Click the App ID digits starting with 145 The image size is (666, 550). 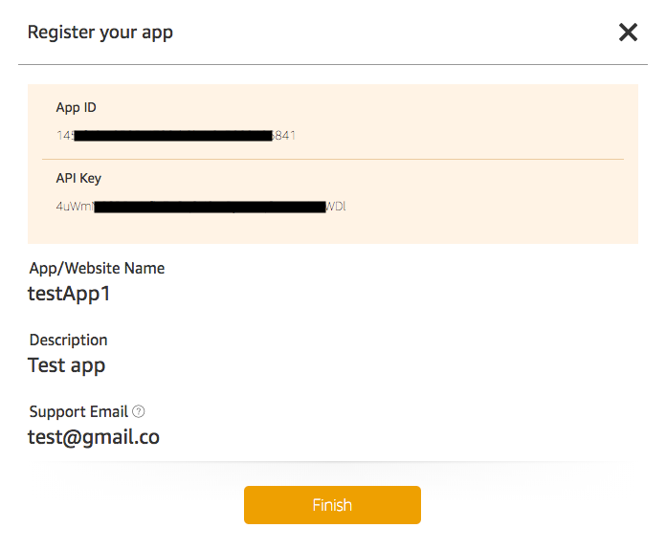click(x=65, y=136)
